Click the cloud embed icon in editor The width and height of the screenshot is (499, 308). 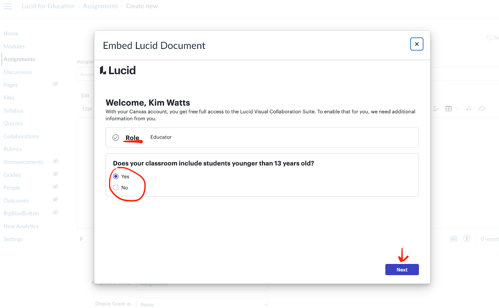482,109
